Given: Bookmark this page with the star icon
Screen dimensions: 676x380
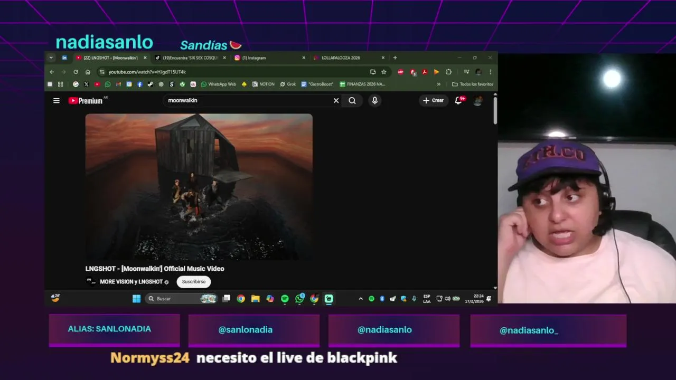Looking at the screenshot, I should (x=384, y=72).
